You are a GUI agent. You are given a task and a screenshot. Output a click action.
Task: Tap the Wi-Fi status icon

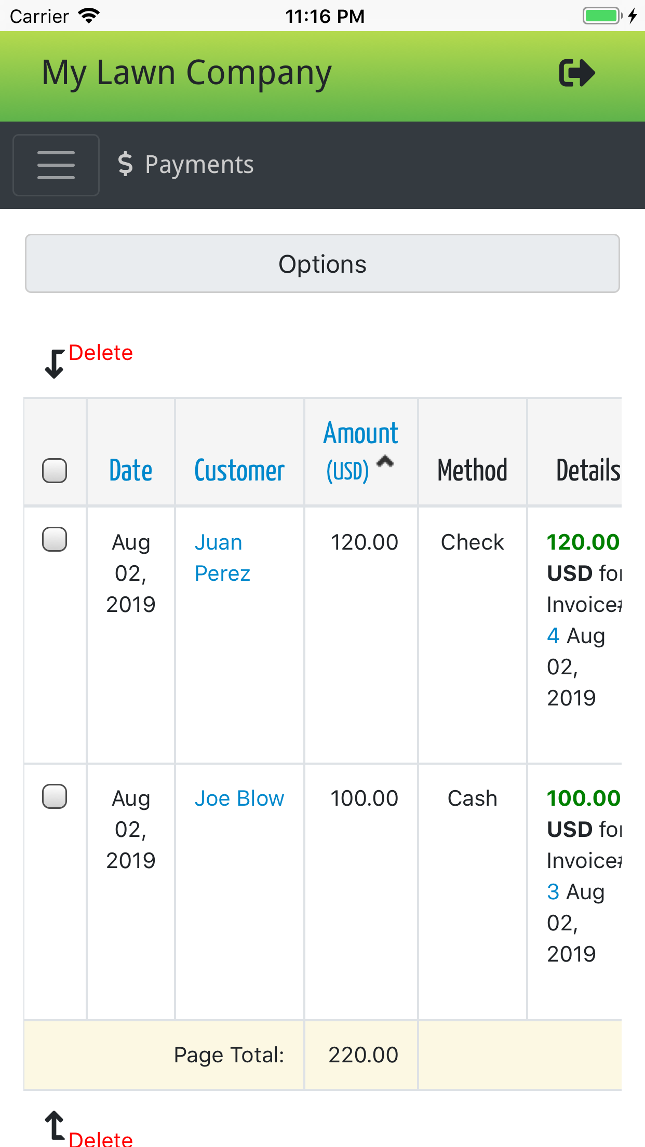point(89,16)
